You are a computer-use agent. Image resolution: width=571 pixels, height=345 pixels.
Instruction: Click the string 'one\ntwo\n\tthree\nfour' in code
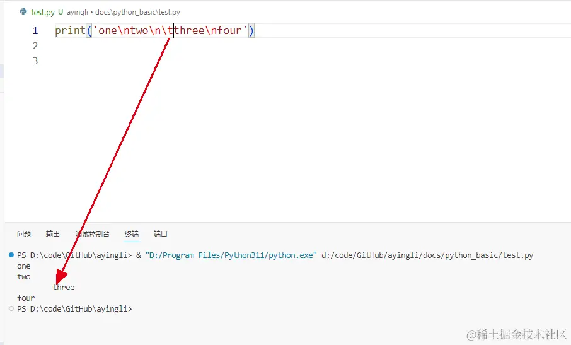click(x=170, y=30)
